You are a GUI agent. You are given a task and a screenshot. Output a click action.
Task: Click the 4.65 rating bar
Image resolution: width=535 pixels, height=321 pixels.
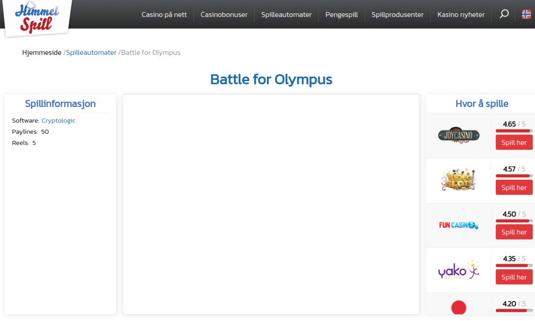coord(514,131)
